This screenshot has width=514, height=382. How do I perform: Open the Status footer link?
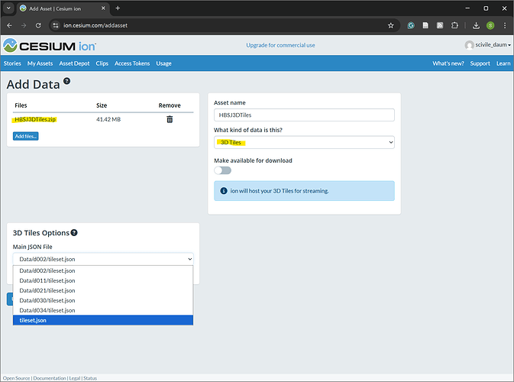point(90,378)
